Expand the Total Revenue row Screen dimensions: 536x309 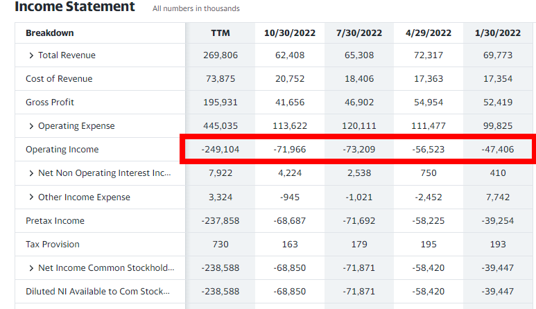pos(31,55)
